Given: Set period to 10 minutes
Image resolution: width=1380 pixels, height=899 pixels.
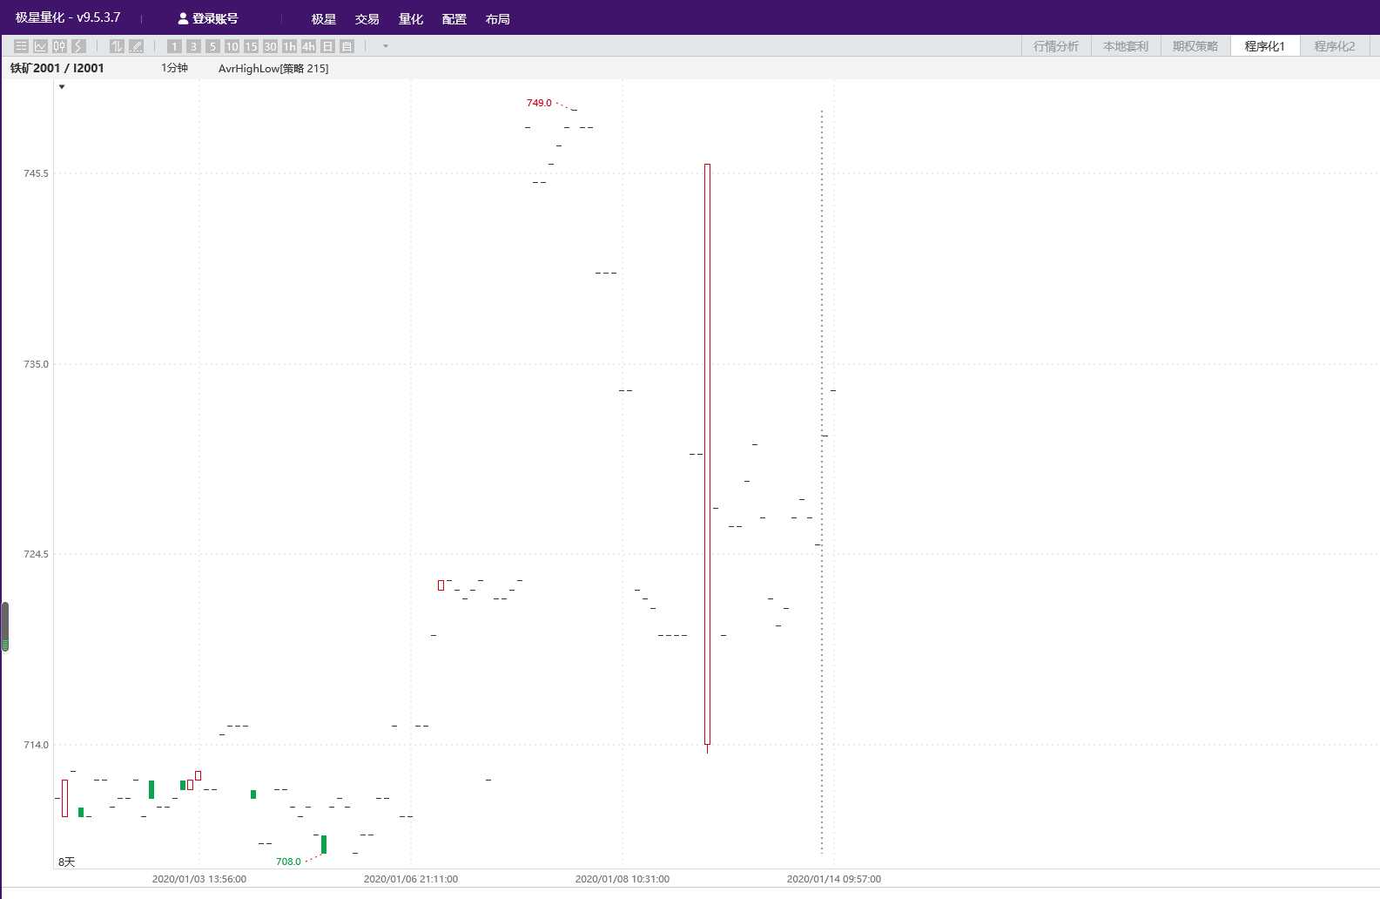Looking at the screenshot, I should [x=232, y=46].
